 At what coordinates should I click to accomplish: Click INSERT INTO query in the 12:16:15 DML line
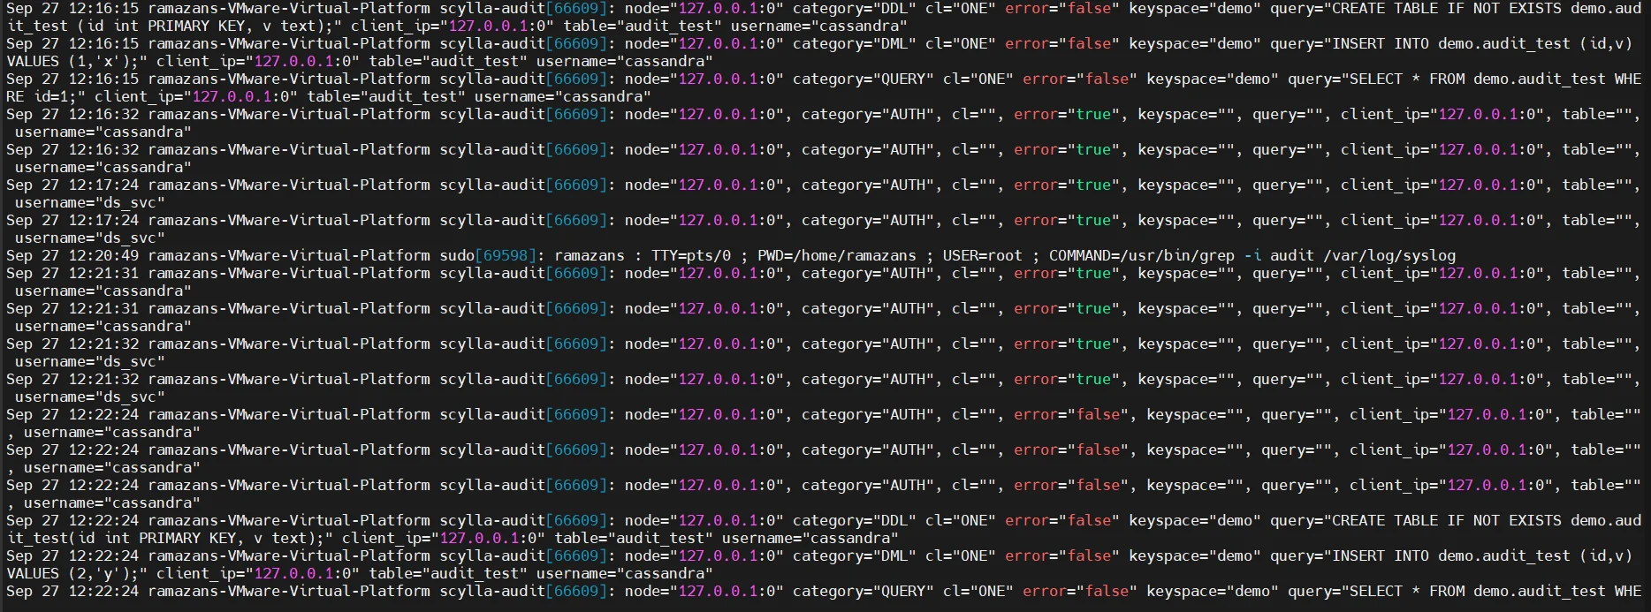point(1451,43)
